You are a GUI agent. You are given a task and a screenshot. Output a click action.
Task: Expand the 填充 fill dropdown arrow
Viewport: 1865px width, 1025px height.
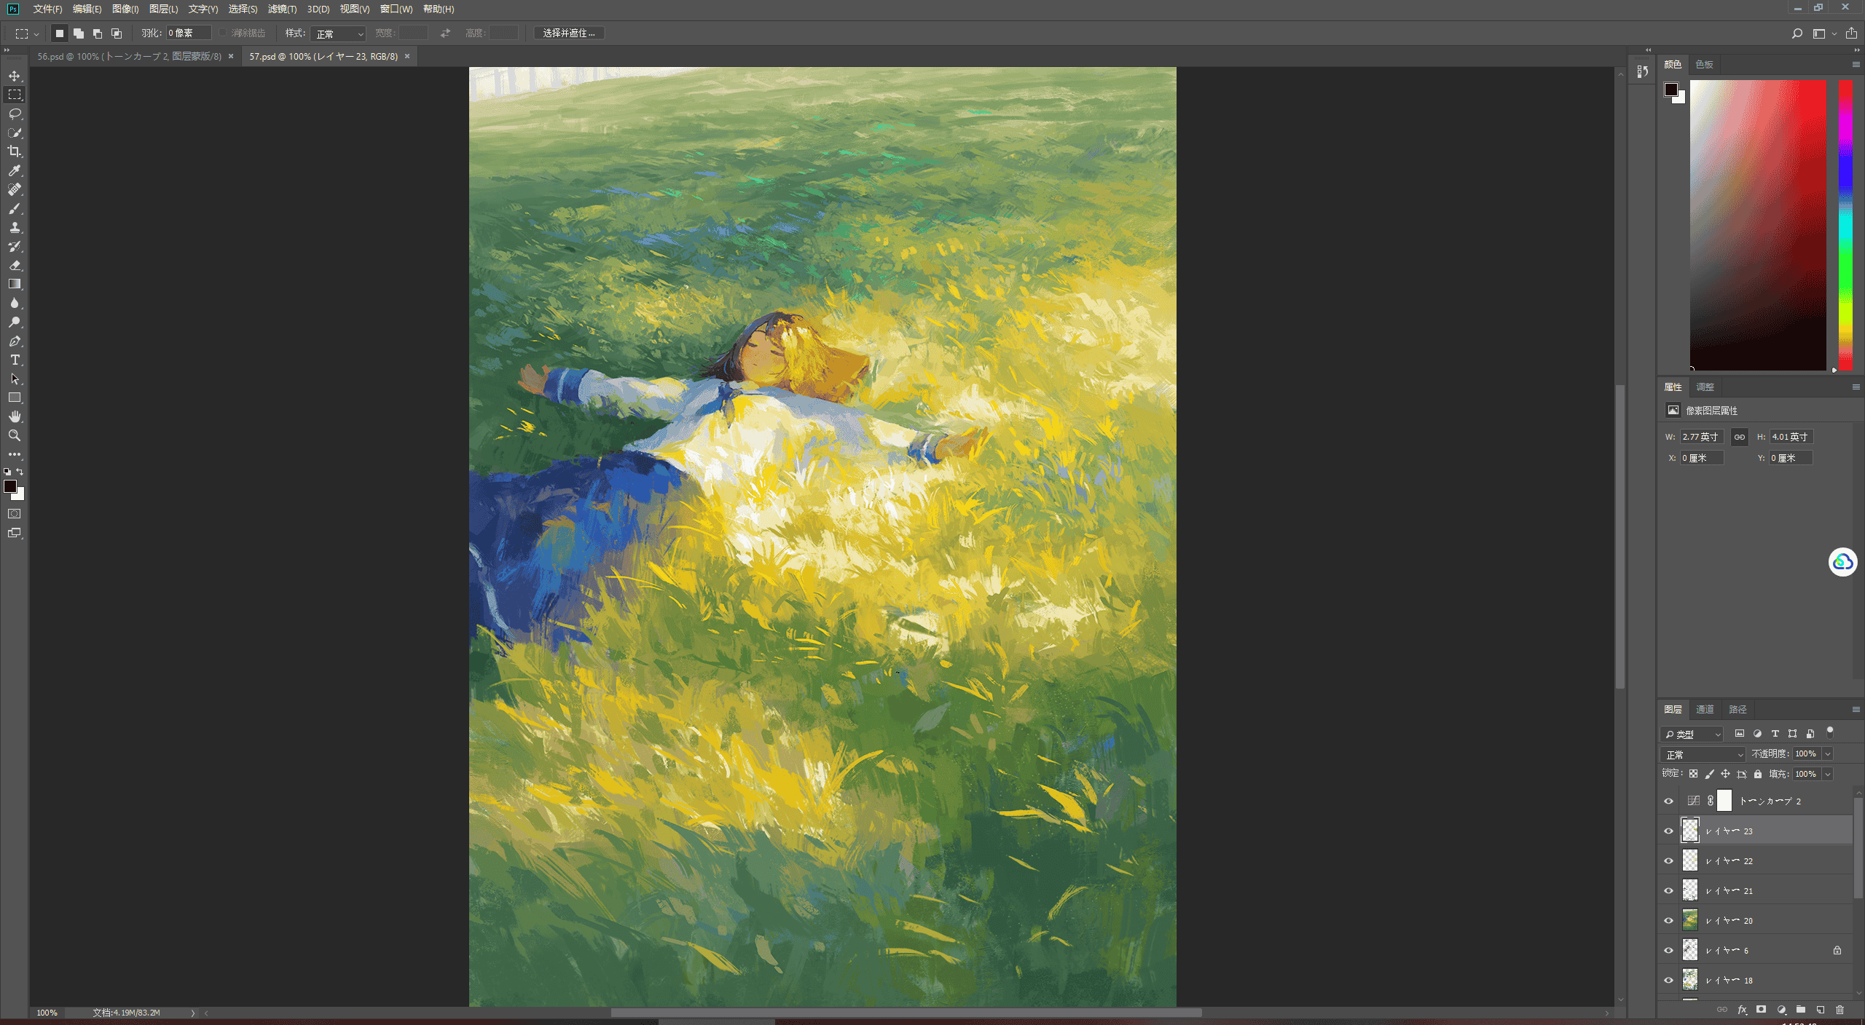click(x=1828, y=775)
